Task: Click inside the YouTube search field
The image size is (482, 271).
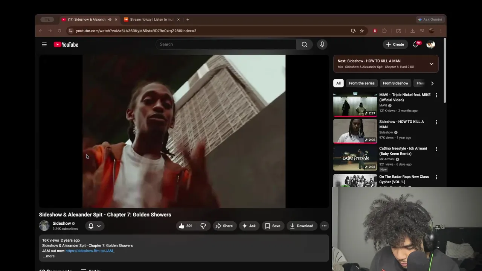Action: (226, 44)
